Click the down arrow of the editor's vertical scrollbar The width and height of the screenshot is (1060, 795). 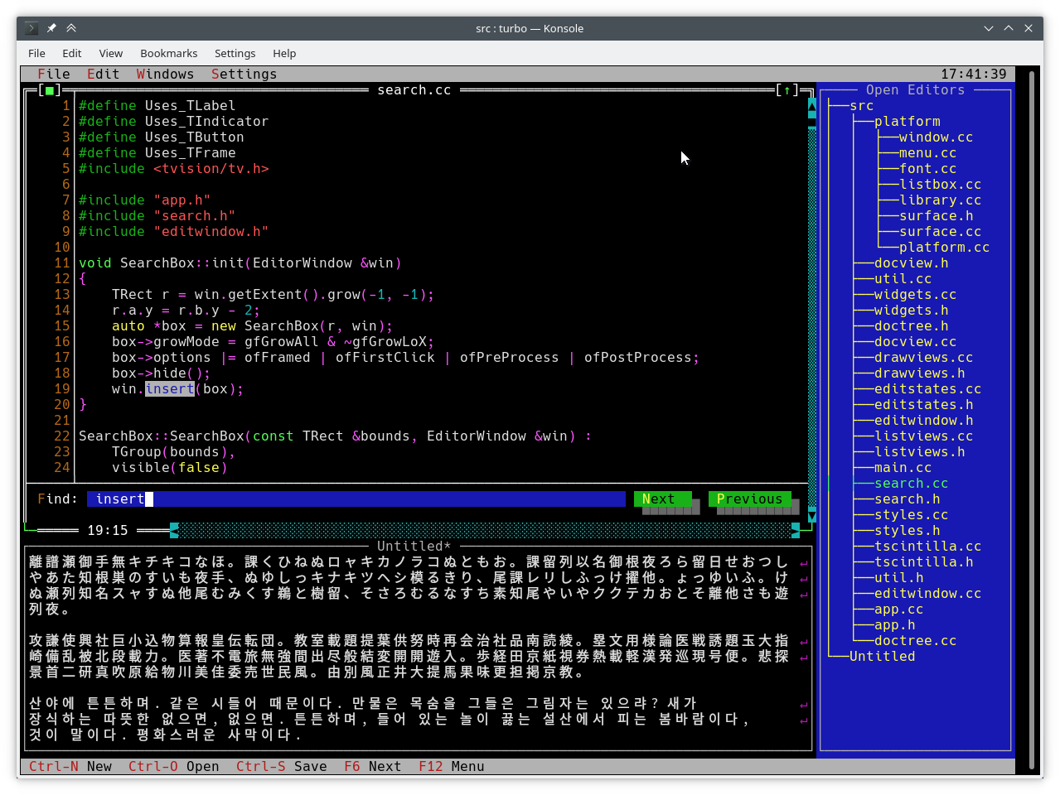coord(812,515)
